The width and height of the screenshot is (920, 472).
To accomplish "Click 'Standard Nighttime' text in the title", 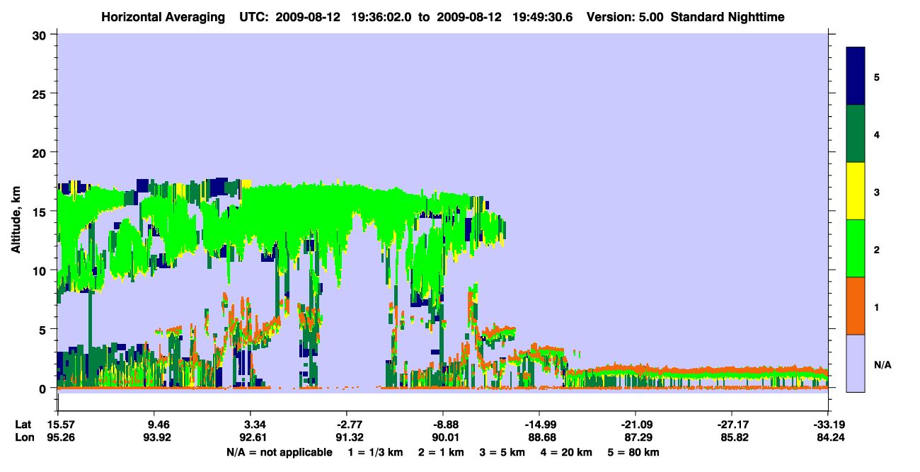I will [x=728, y=16].
